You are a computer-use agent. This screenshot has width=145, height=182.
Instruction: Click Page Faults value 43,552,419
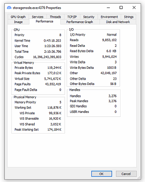pos(53,84)
